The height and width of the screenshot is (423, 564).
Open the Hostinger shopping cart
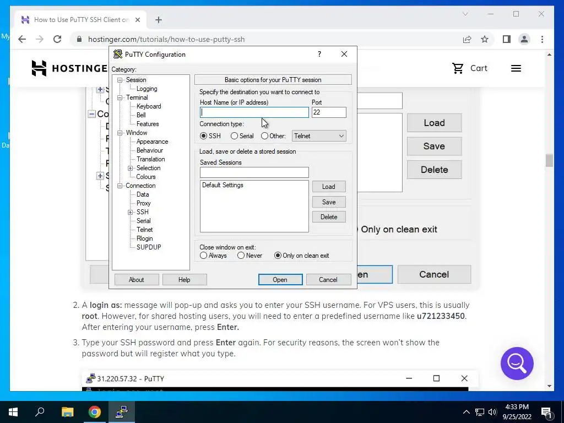(469, 68)
